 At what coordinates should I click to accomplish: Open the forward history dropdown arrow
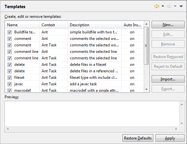click(175, 6)
